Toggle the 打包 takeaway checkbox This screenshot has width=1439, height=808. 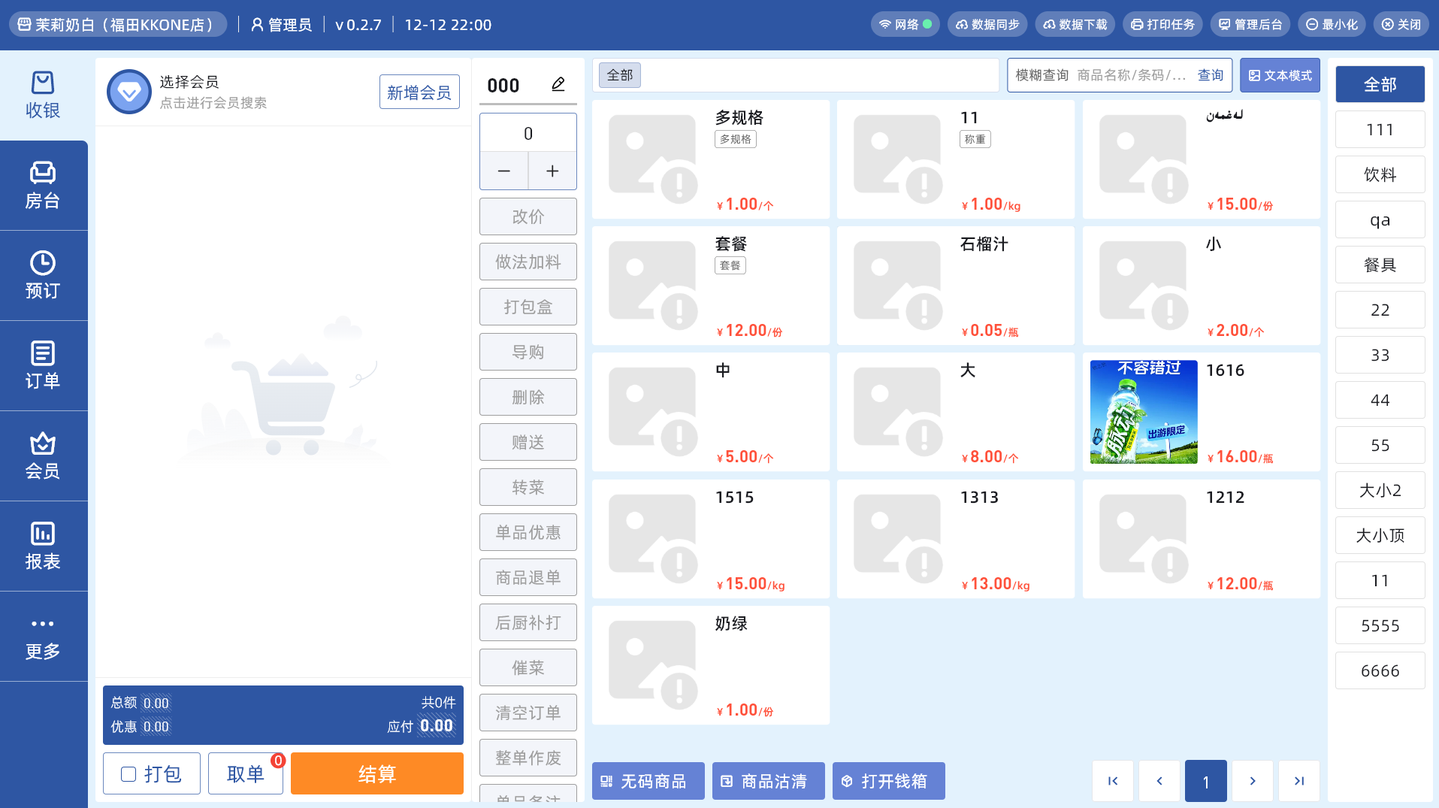point(128,774)
